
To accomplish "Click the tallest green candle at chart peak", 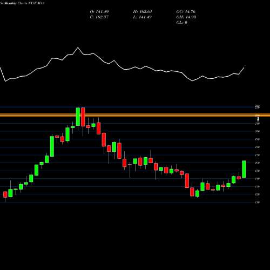I will coord(78,117).
